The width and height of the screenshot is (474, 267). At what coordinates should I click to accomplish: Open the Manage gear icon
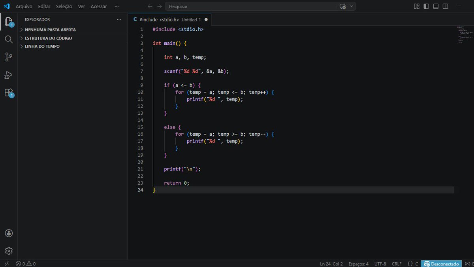pos(9,251)
